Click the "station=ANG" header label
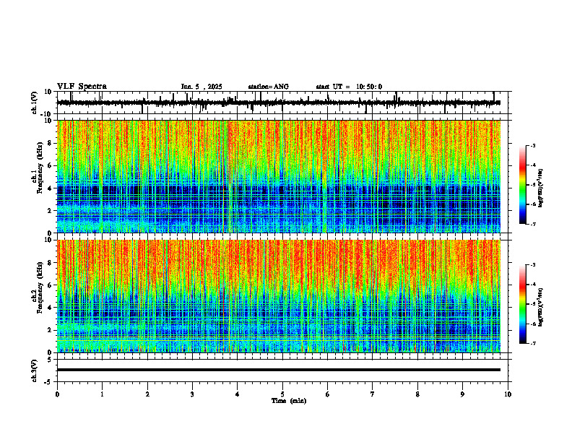 pos(269,87)
